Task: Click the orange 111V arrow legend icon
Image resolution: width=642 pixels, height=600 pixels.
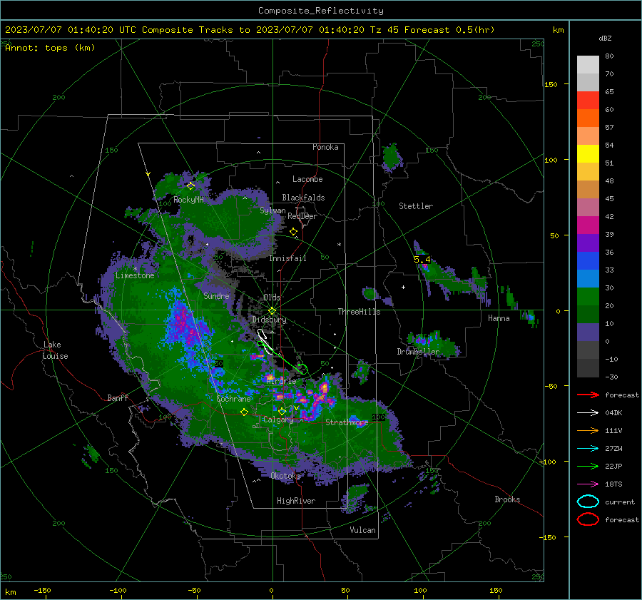Action: tap(588, 430)
